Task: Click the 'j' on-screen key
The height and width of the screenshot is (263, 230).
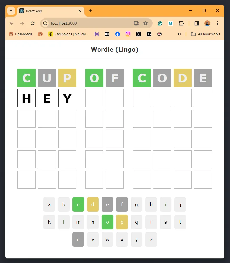Action: point(180,204)
